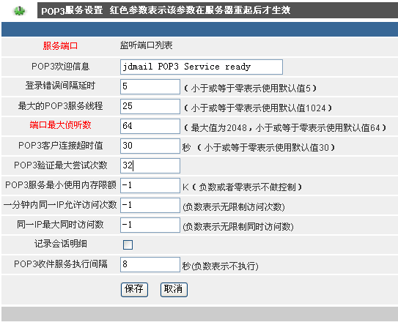Click the POP3服务设置 header title
This screenshot has width=398, height=325.
coord(72,11)
